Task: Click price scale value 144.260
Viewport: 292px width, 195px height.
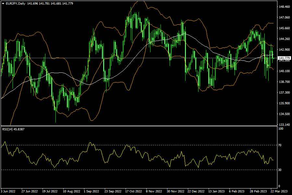Action: click(284, 39)
